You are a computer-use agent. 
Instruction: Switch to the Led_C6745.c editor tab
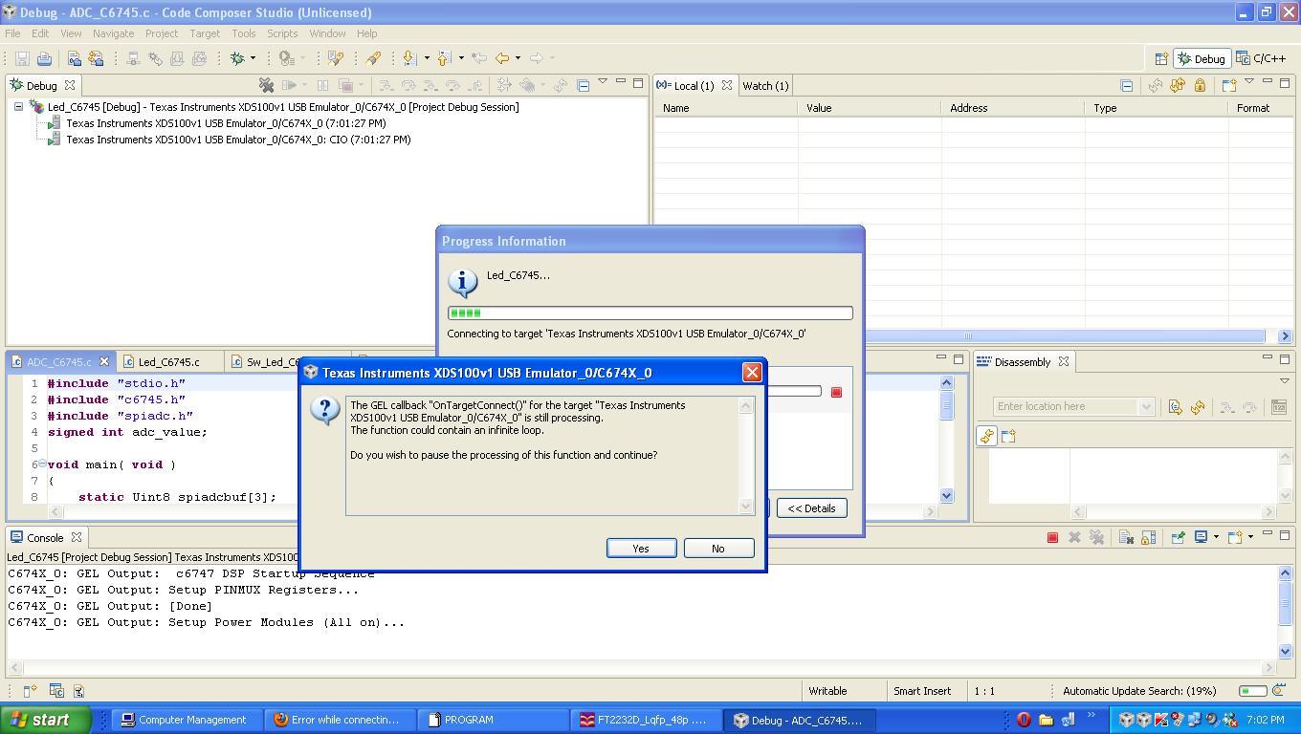click(169, 361)
